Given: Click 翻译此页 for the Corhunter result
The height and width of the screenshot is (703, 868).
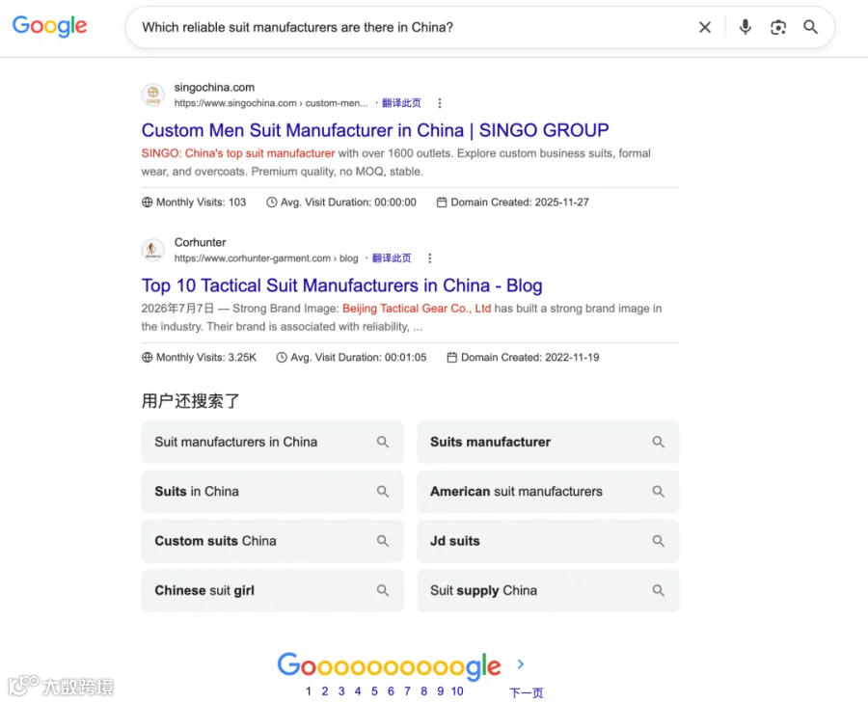Looking at the screenshot, I should [x=392, y=257].
